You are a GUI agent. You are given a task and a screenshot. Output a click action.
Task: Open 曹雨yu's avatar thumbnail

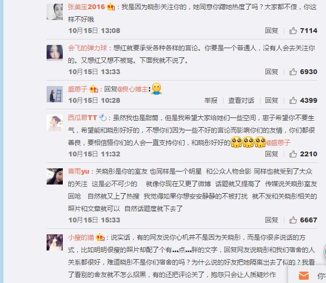[x=55, y=176]
